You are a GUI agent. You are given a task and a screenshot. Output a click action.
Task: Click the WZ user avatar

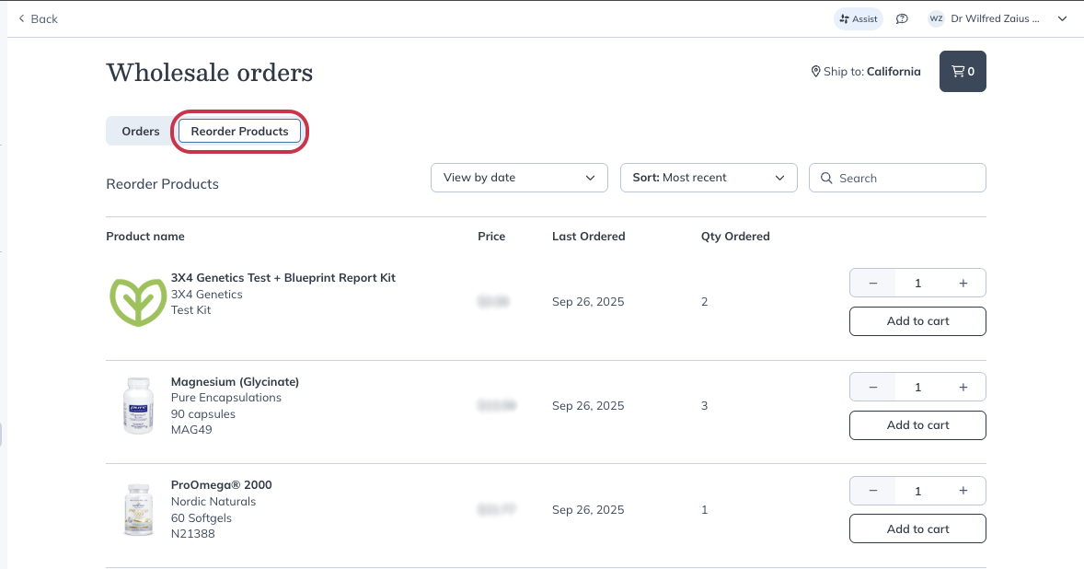point(936,18)
